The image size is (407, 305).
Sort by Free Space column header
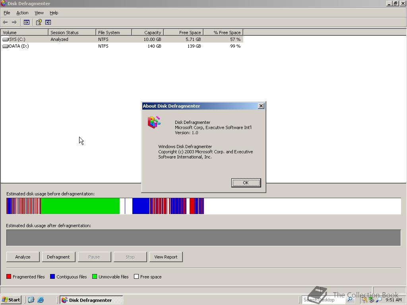pyautogui.click(x=184, y=33)
